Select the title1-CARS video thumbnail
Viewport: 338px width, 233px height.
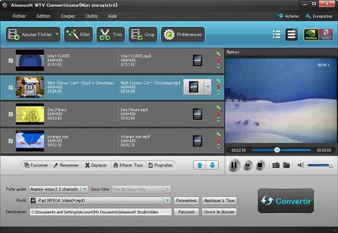(x=30, y=60)
